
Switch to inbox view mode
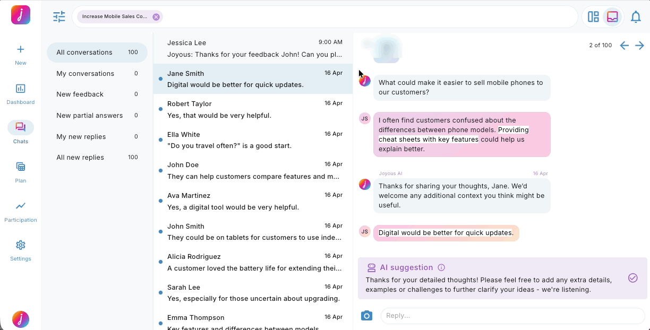point(612,17)
